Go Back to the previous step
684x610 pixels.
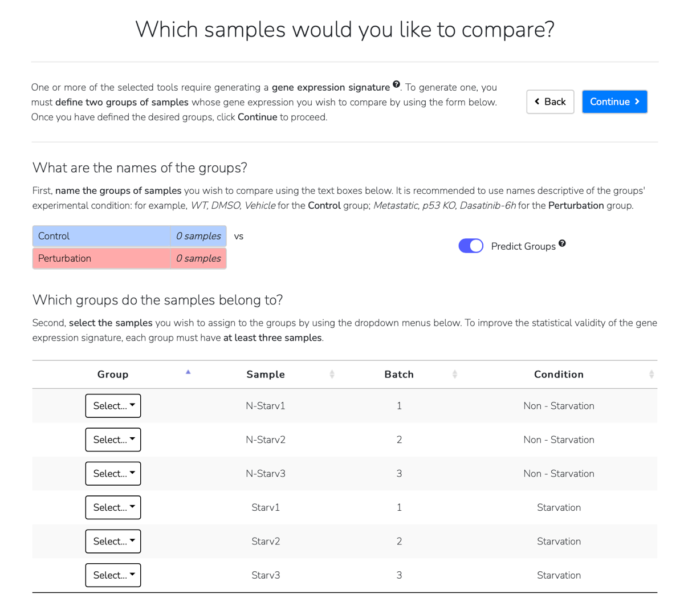point(550,102)
